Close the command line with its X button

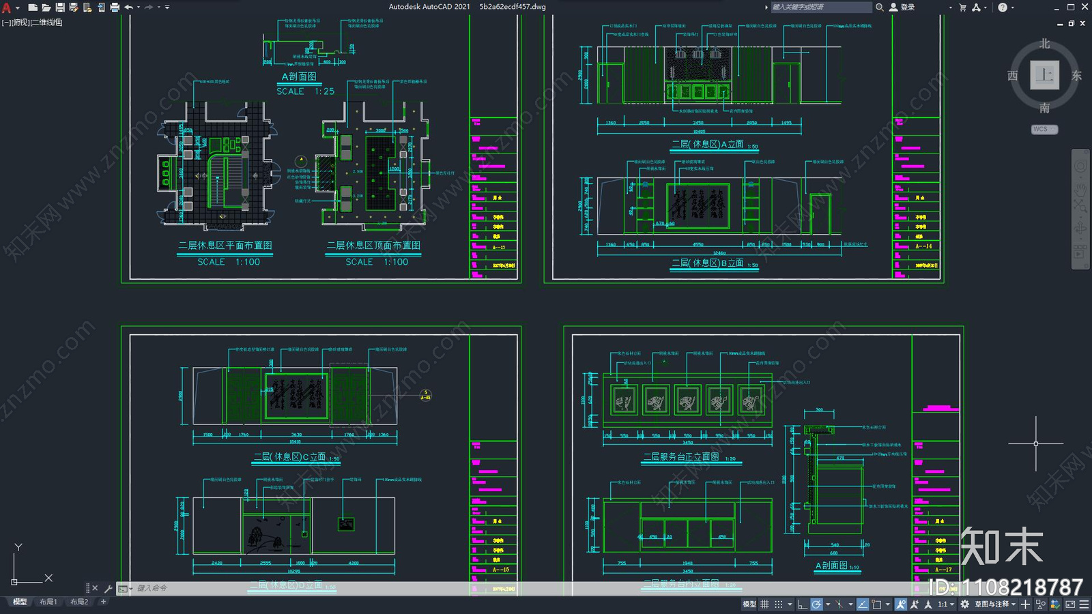coord(95,588)
